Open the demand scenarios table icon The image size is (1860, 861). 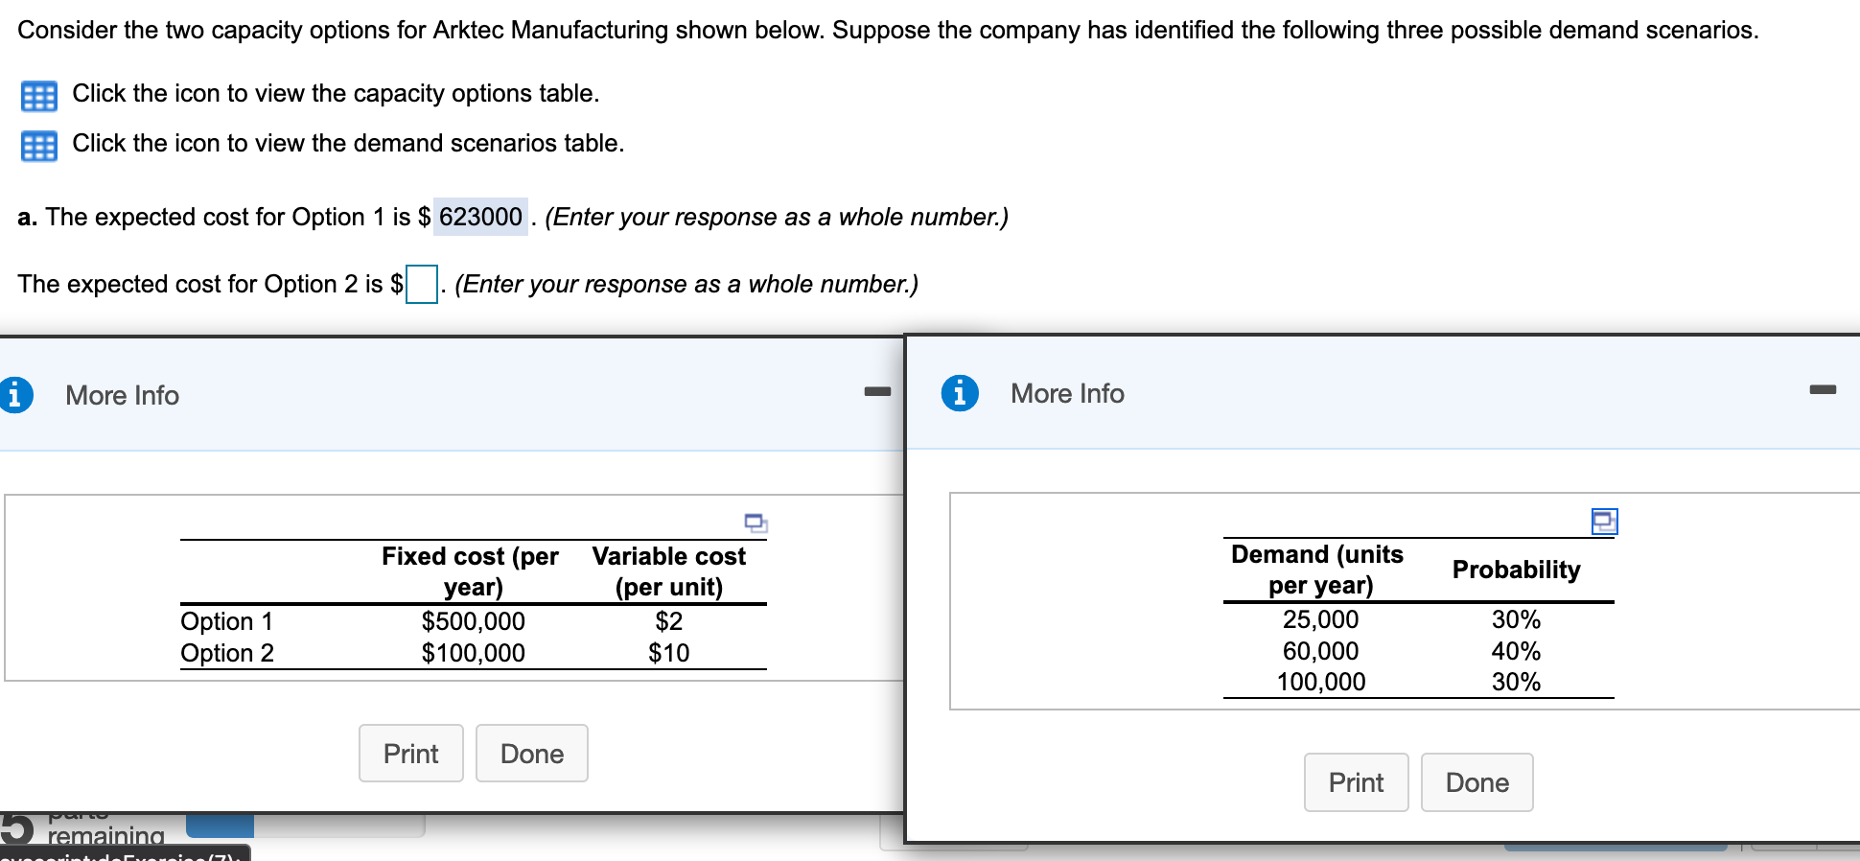[38, 146]
